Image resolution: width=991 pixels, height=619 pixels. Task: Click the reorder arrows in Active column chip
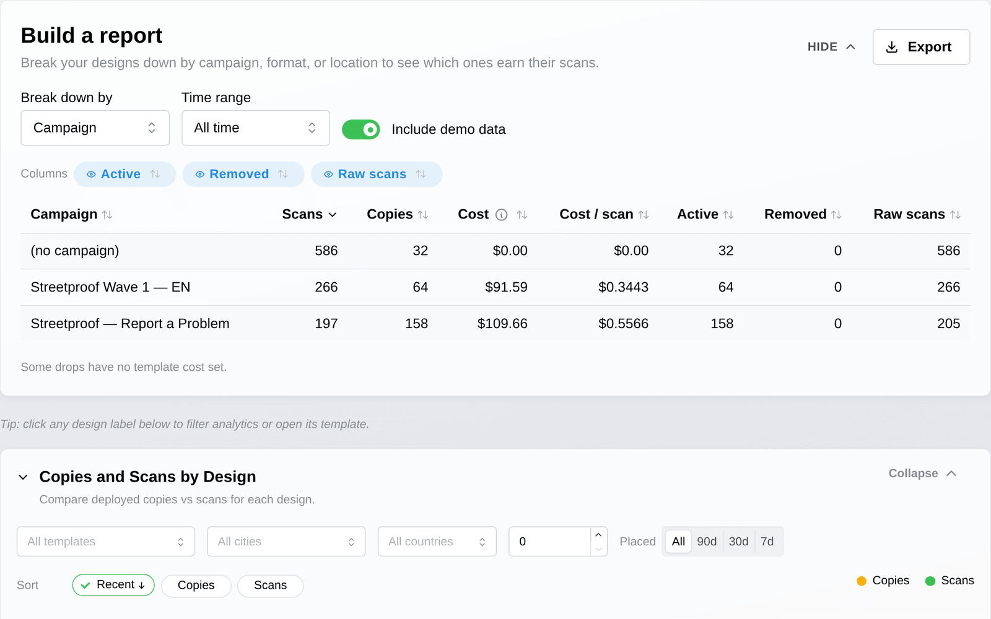point(155,175)
